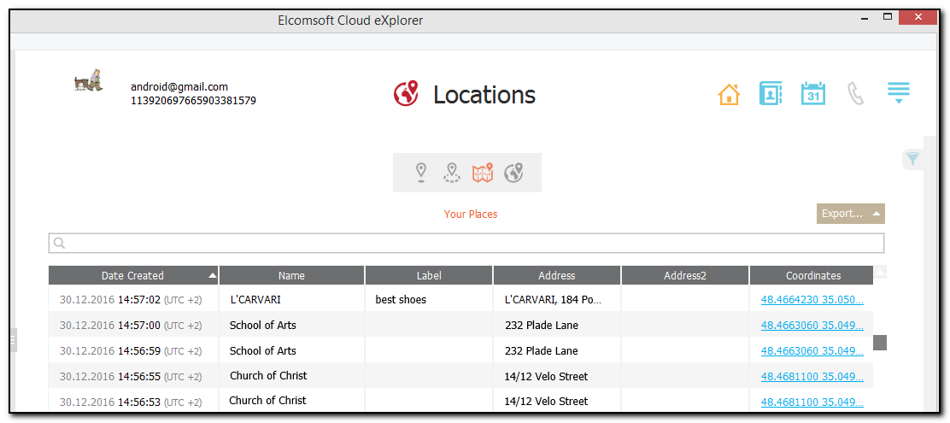Sort by Coordinates column header

[812, 275]
